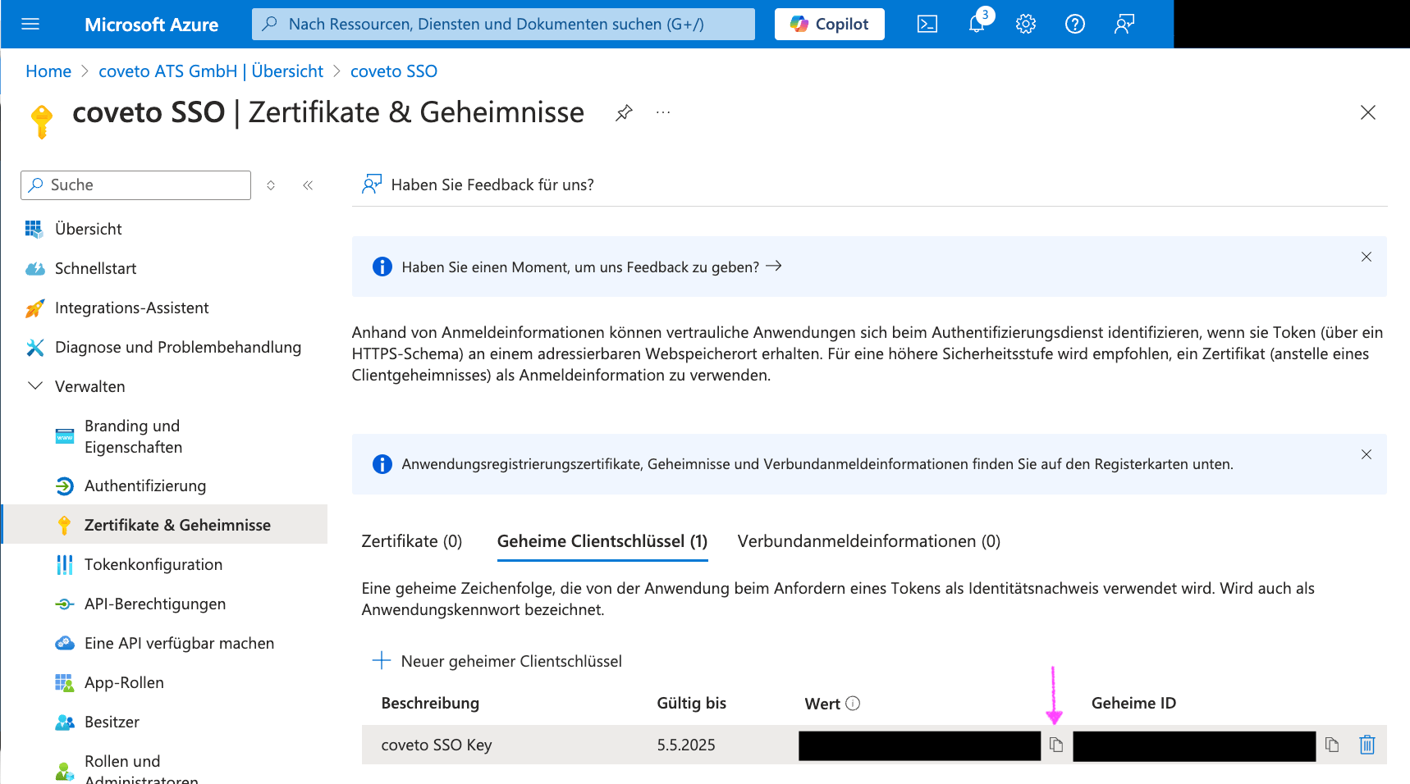The height and width of the screenshot is (784, 1410).
Task: Open the feedback moment link arrow
Action: [x=773, y=267]
